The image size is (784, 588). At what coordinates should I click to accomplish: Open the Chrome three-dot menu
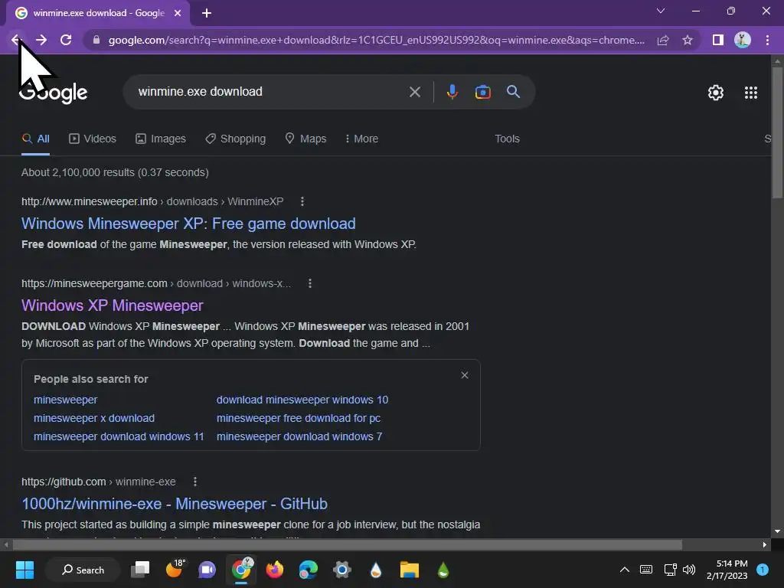(x=767, y=40)
